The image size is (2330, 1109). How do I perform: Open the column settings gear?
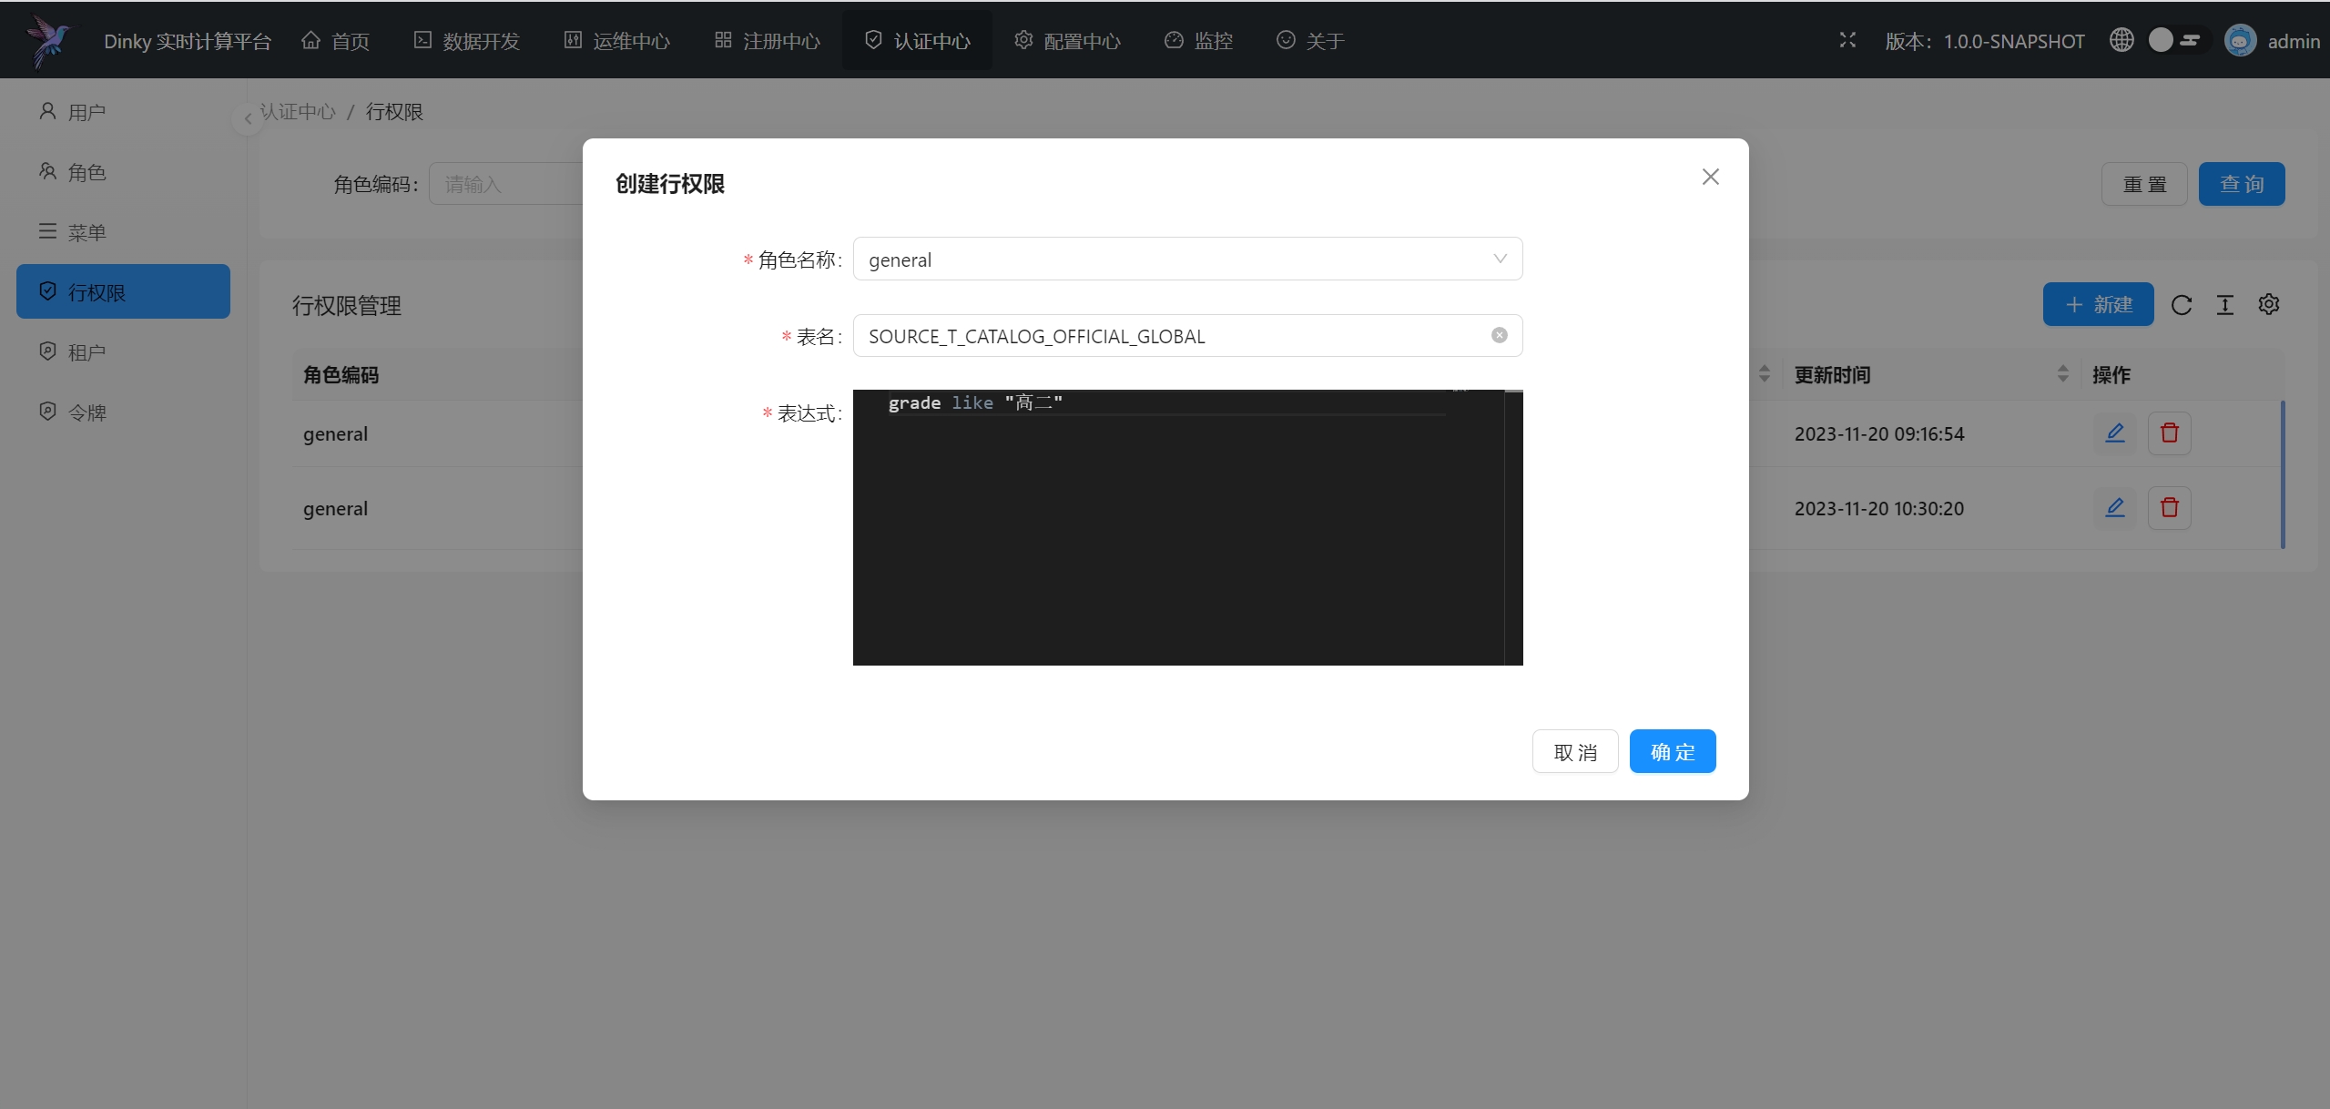[2269, 304]
